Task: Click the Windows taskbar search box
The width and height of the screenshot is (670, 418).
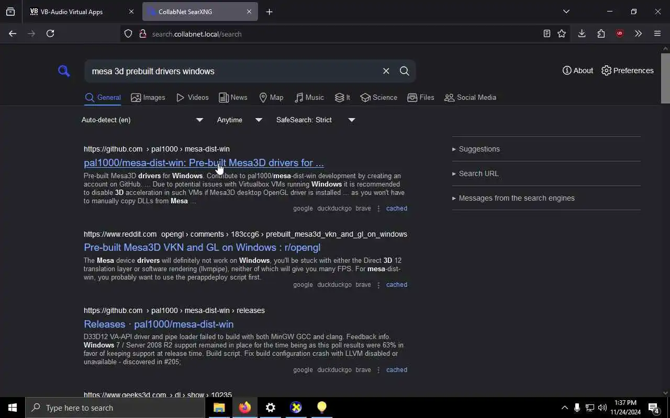Action: coord(115,408)
